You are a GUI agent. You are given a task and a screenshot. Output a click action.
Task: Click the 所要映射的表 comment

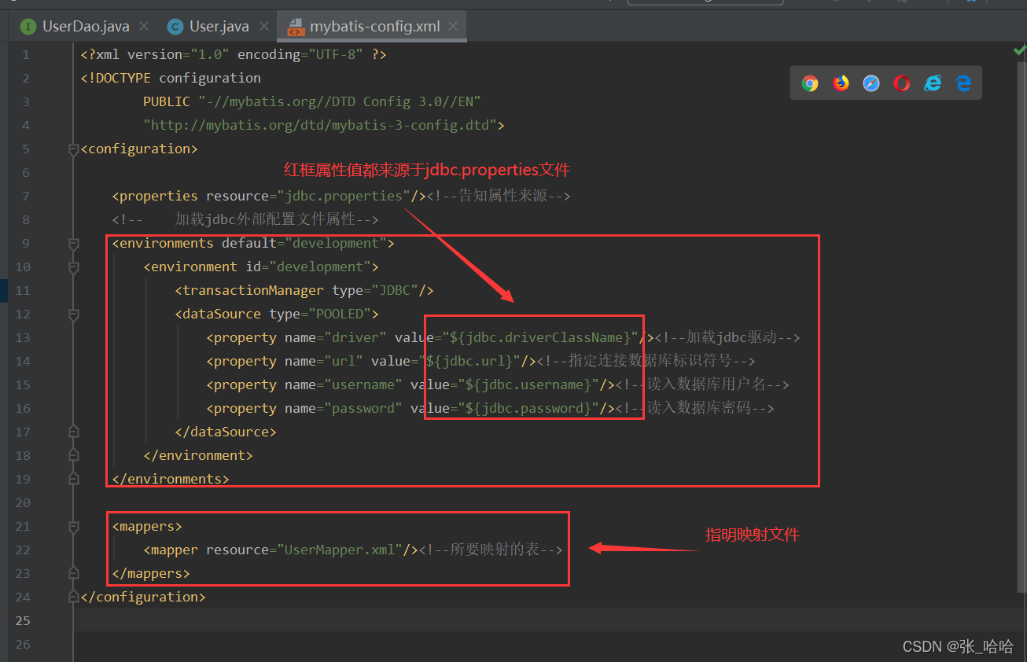click(491, 550)
